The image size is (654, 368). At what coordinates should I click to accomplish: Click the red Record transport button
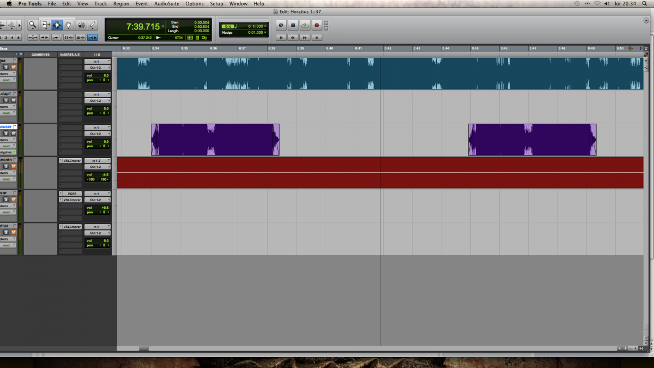[317, 25]
